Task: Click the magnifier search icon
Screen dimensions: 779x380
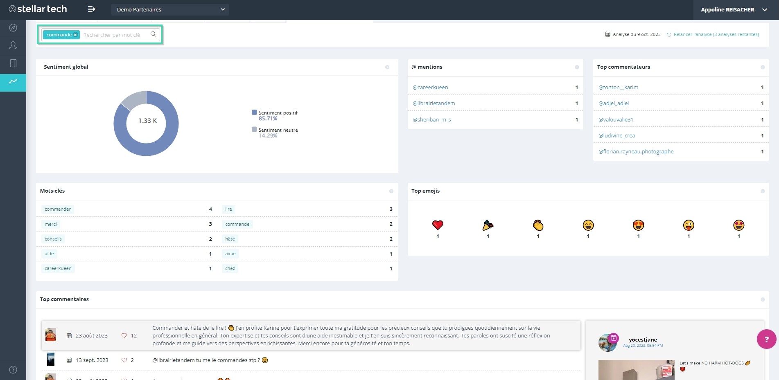Action: click(x=153, y=34)
